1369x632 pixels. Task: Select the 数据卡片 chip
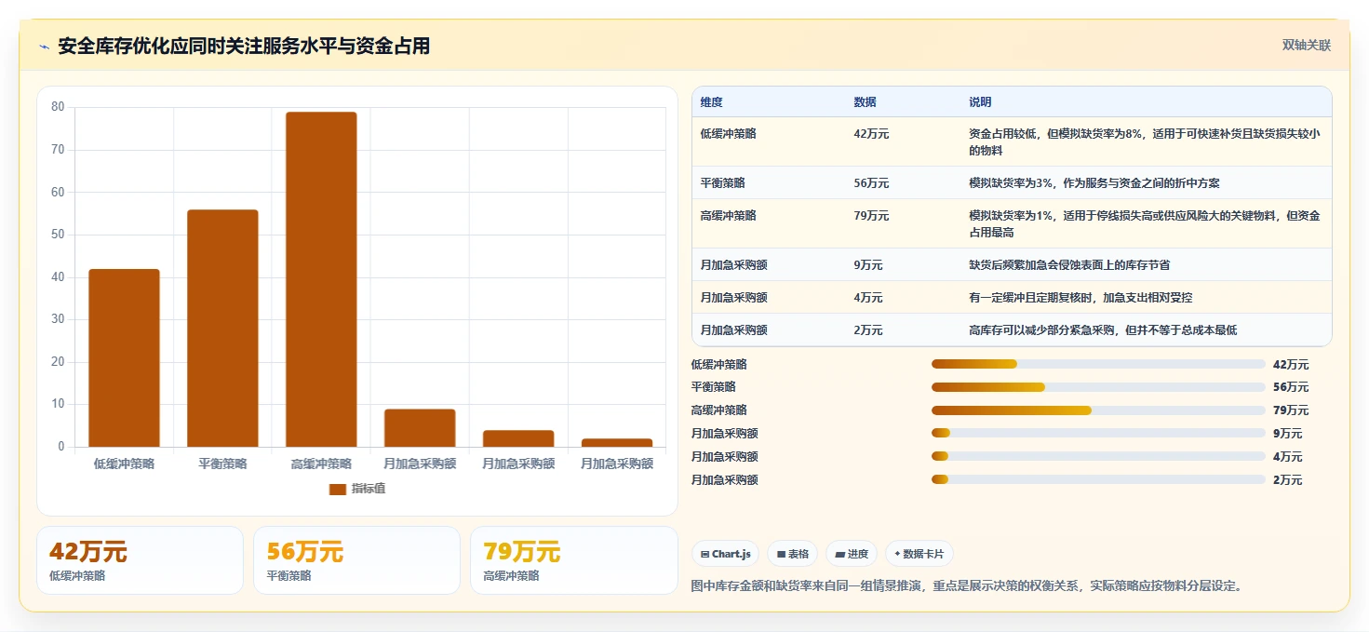(x=919, y=554)
